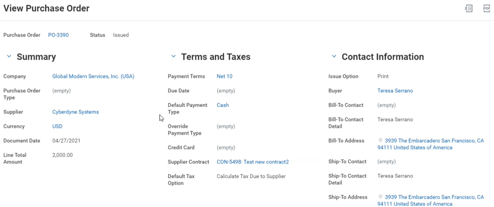Image resolution: width=494 pixels, height=207 pixels.
Task: Collapse the Contact Information section
Action: click(334, 56)
